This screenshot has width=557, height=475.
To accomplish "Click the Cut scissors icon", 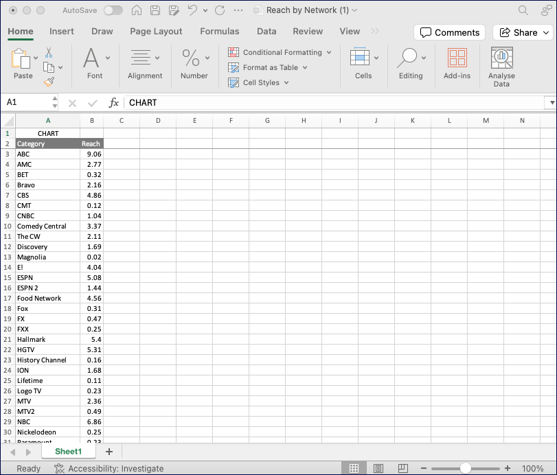I will click(x=49, y=53).
